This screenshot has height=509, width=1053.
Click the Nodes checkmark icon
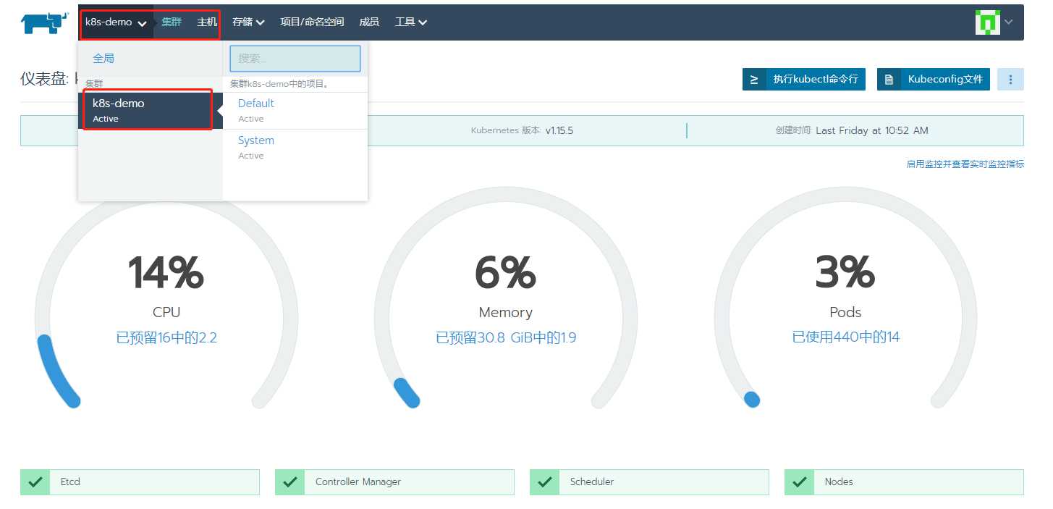pos(799,482)
